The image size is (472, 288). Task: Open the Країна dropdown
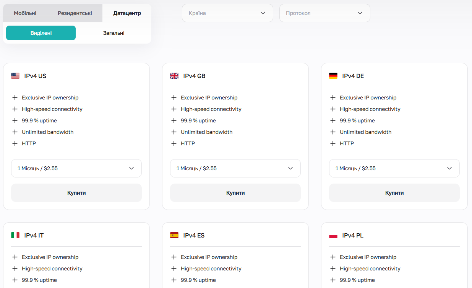[227, 13]
